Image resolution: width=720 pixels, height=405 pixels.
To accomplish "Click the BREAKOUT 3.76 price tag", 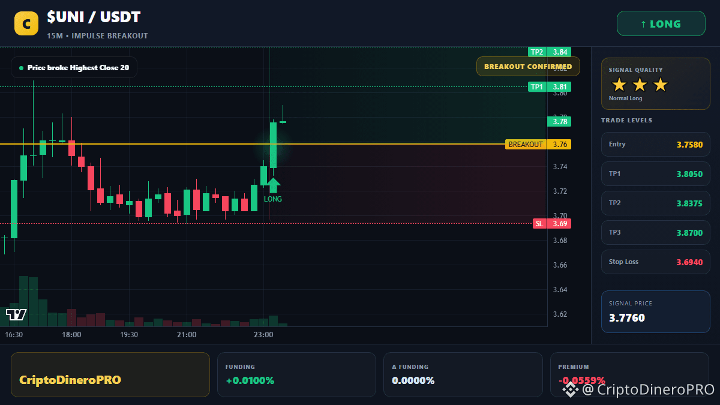I will coord(538,144).
